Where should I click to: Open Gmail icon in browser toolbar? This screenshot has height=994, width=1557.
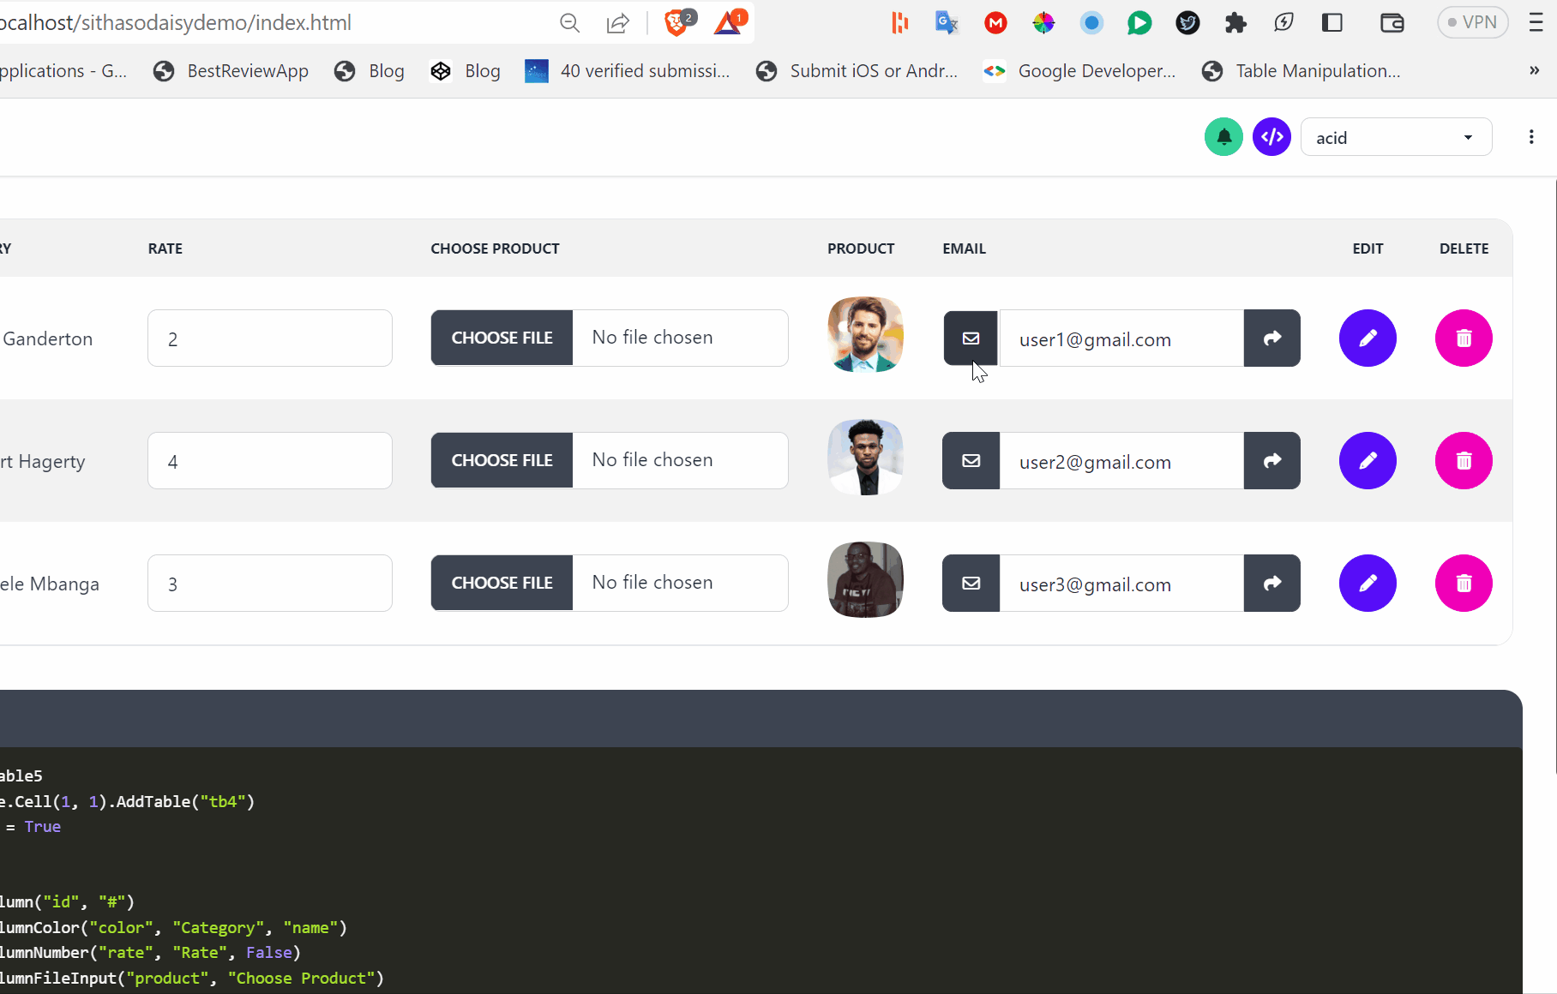[x=995, y=23]
